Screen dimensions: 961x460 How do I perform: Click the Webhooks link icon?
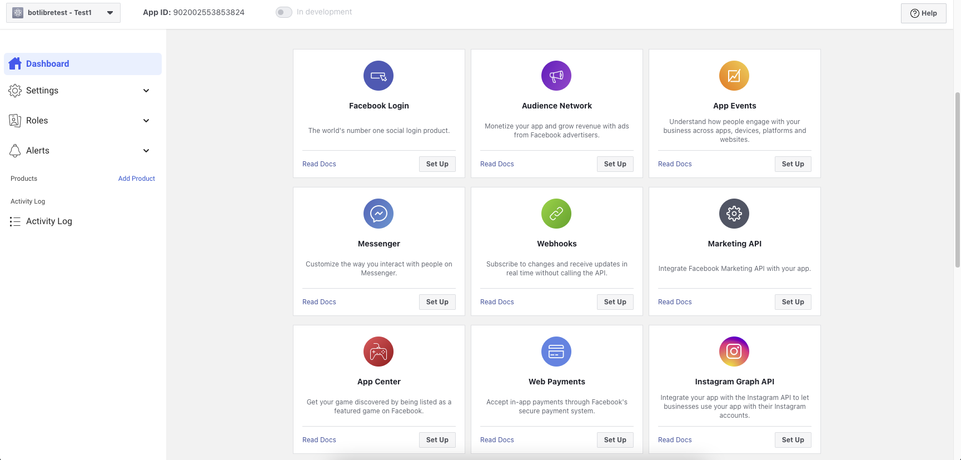pos(556,214)
